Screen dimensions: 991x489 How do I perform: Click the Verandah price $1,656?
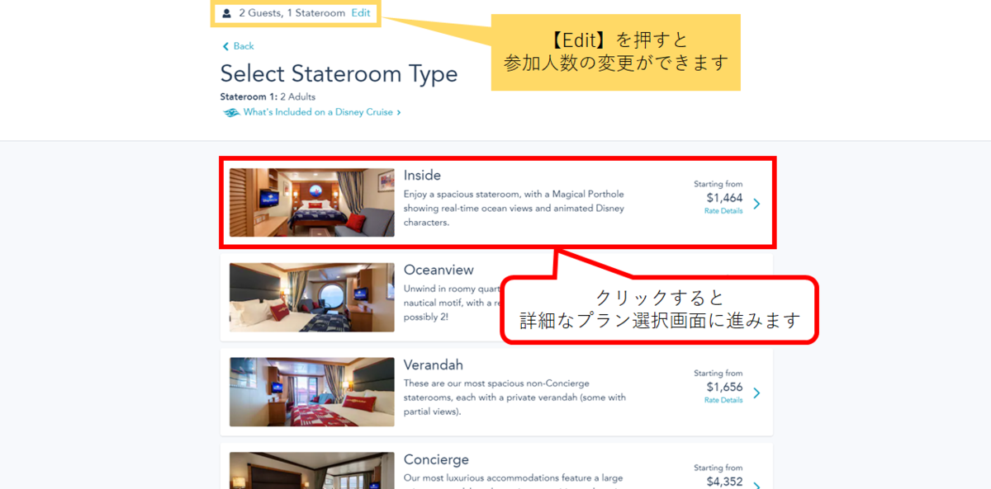[x=724, y=387]
